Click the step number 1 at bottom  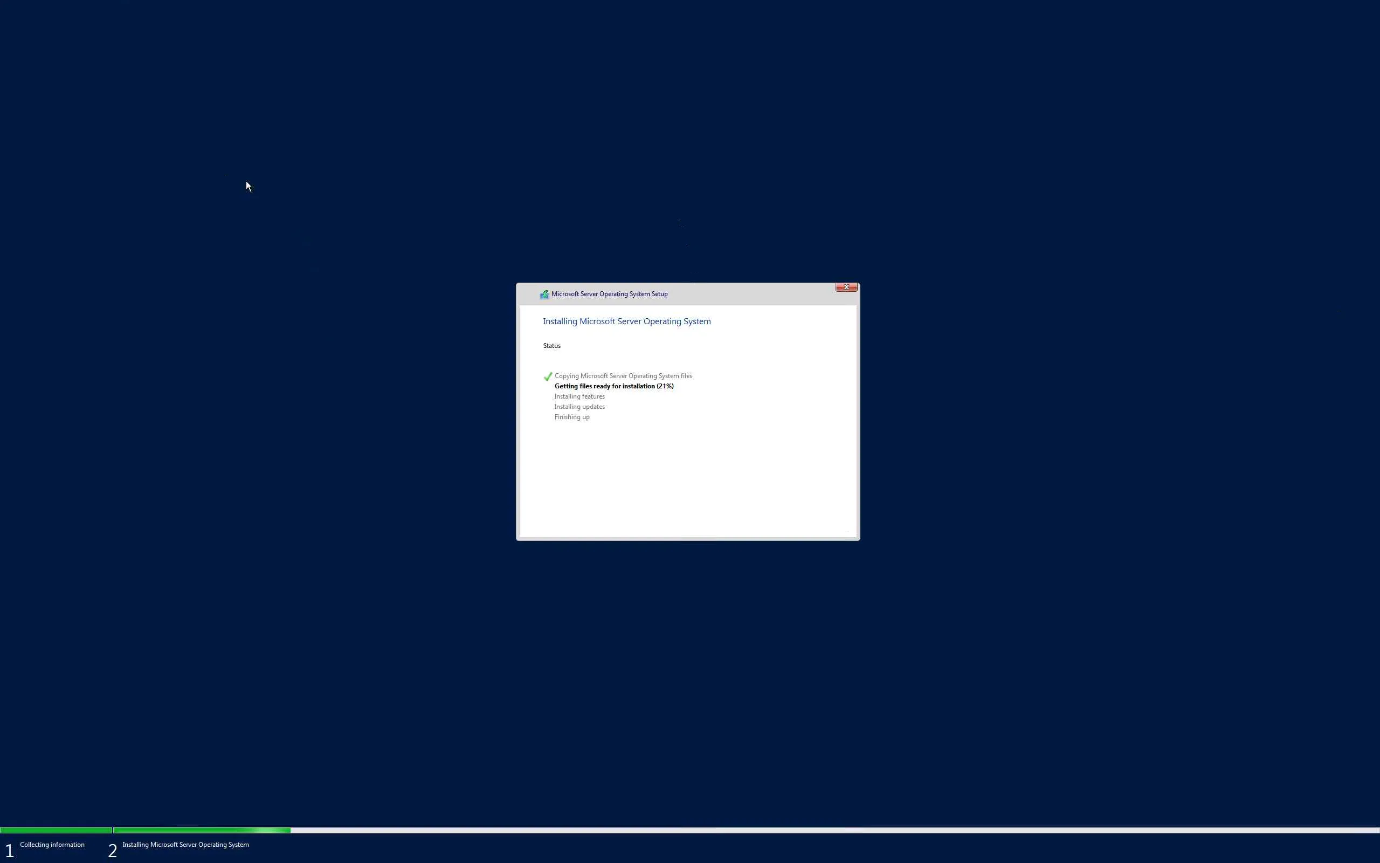(x=9, y=851)
